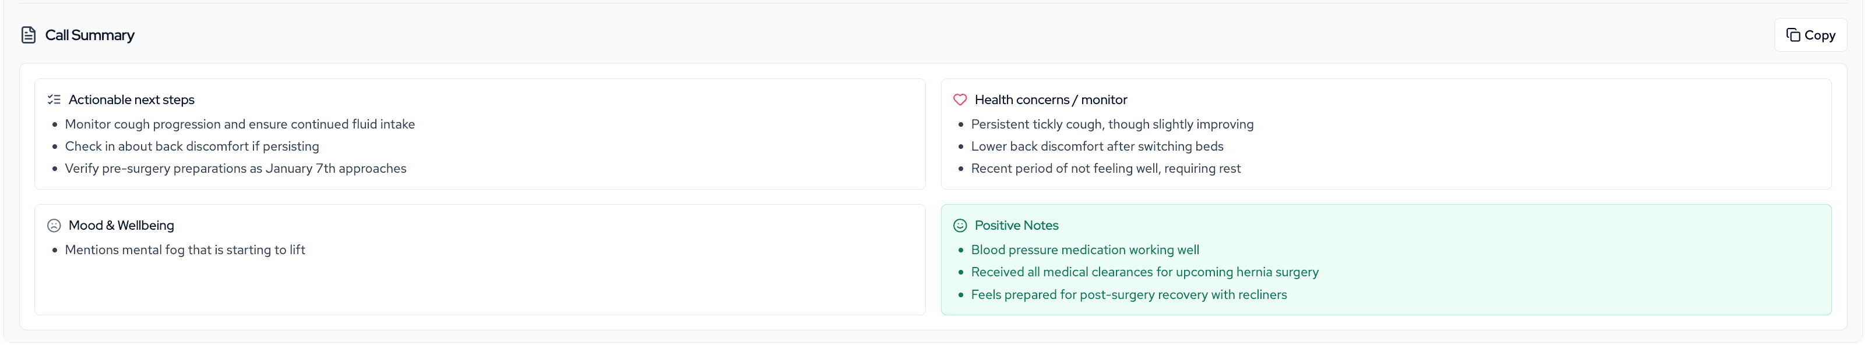Image resolution: width=1867 pixels, height=349 pixels.
Task: Select the mental fog wellbeing note
Action: [x=185, y=249]
